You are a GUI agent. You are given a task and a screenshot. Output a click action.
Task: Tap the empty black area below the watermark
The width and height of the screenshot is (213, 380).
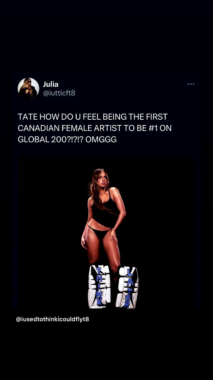click(106, 352)
